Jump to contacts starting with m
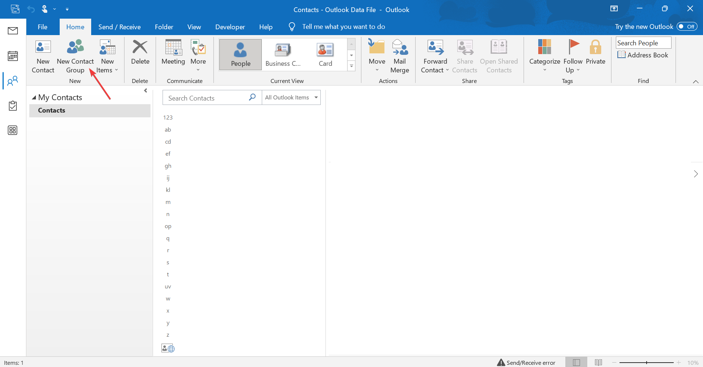Image resolution: width=703 pixels, height=367 pixels. 168,202
